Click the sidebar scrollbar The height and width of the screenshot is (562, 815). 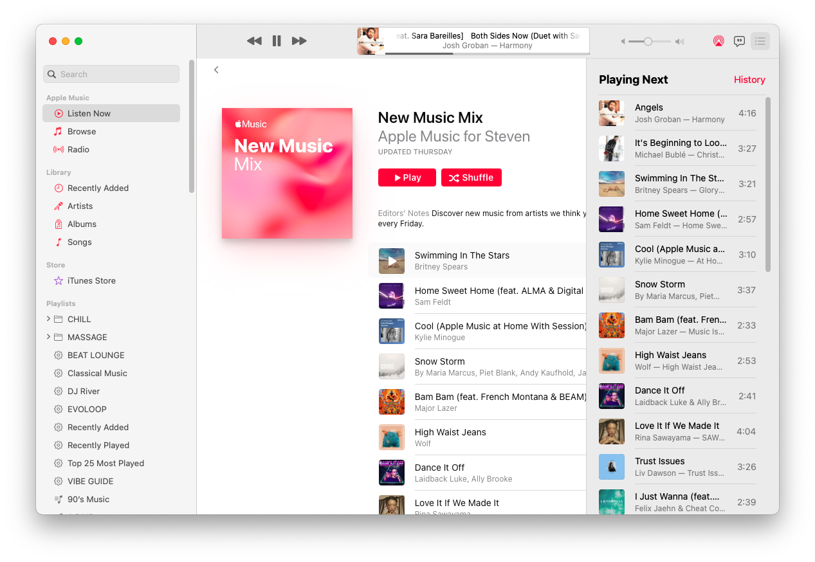192,126
